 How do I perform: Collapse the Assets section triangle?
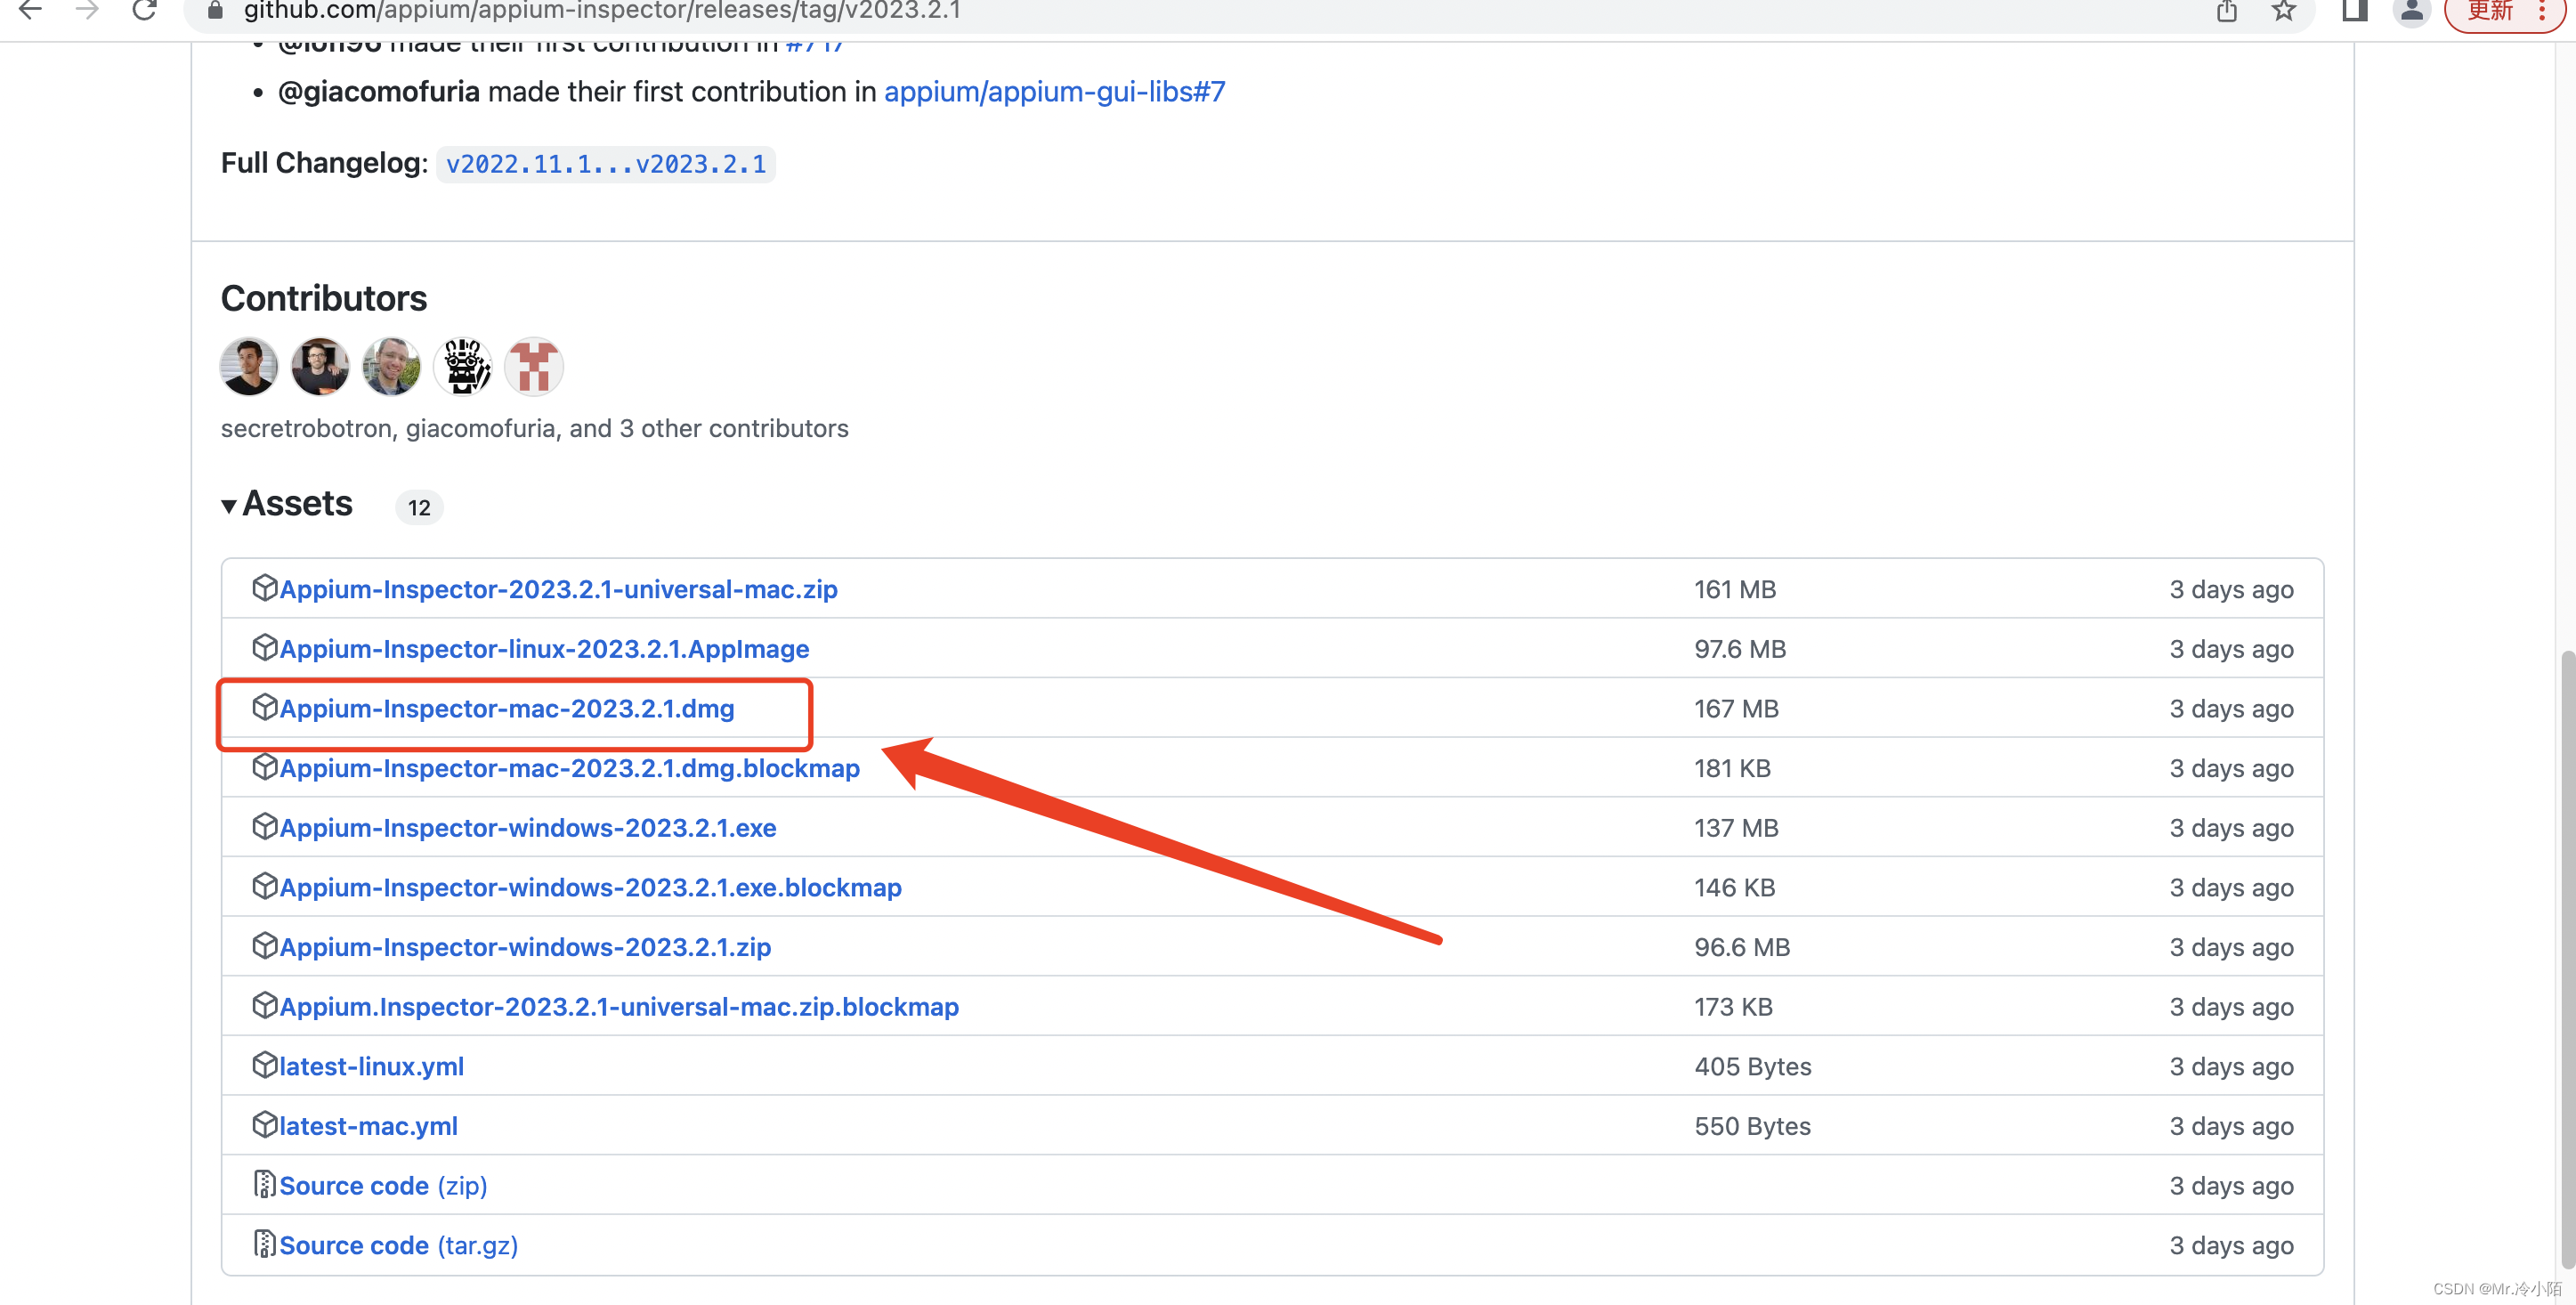(229, 506)
